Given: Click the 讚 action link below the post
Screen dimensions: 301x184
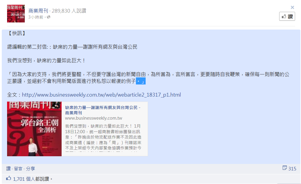Looking at the screenshot, I should click(8, 169).
